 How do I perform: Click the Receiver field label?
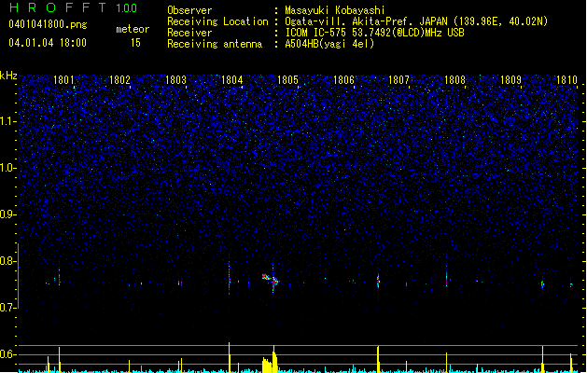tap(189, 33)
